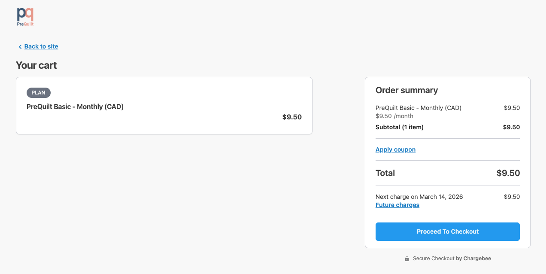Click the Total amount $9.50
The height and width of the screenshot is (274, 546).
tap(508, 173)
